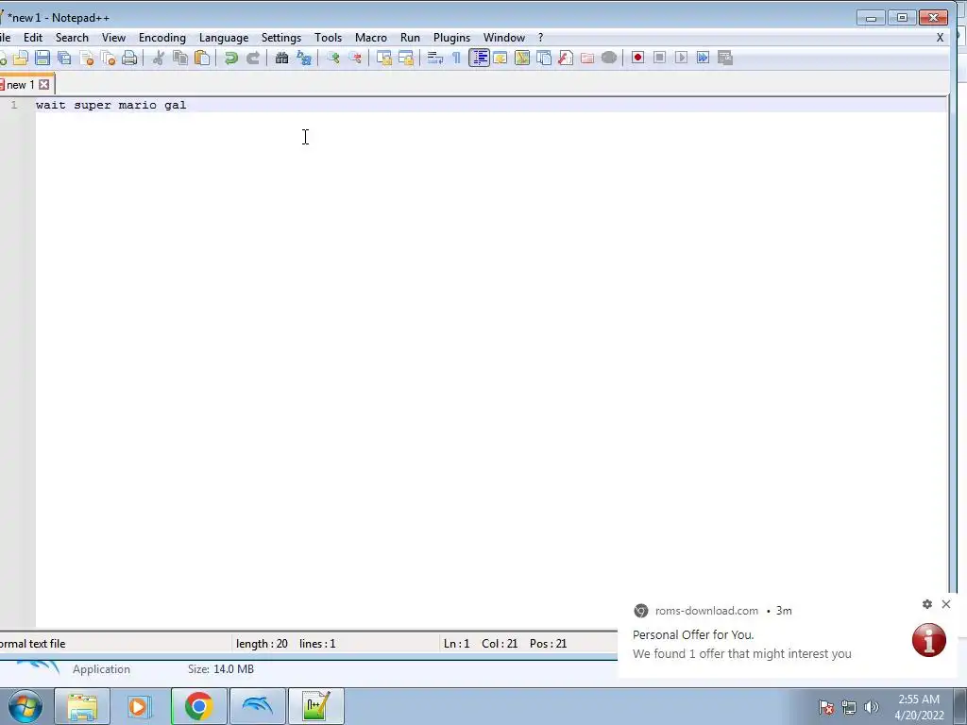This screenshot has width=967, height=725.
Task: Open Find with the binoculars icon
Action: point(281,58)
